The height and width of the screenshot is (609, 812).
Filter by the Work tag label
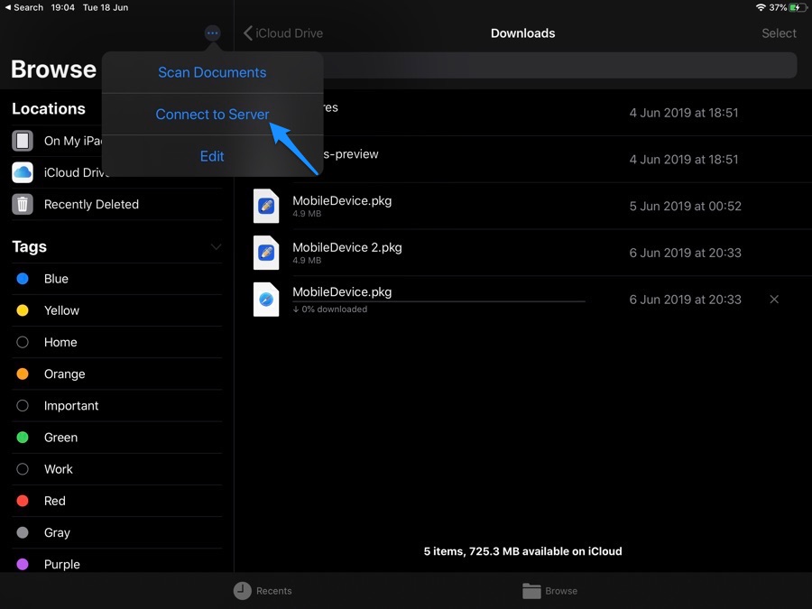(59, 469)
